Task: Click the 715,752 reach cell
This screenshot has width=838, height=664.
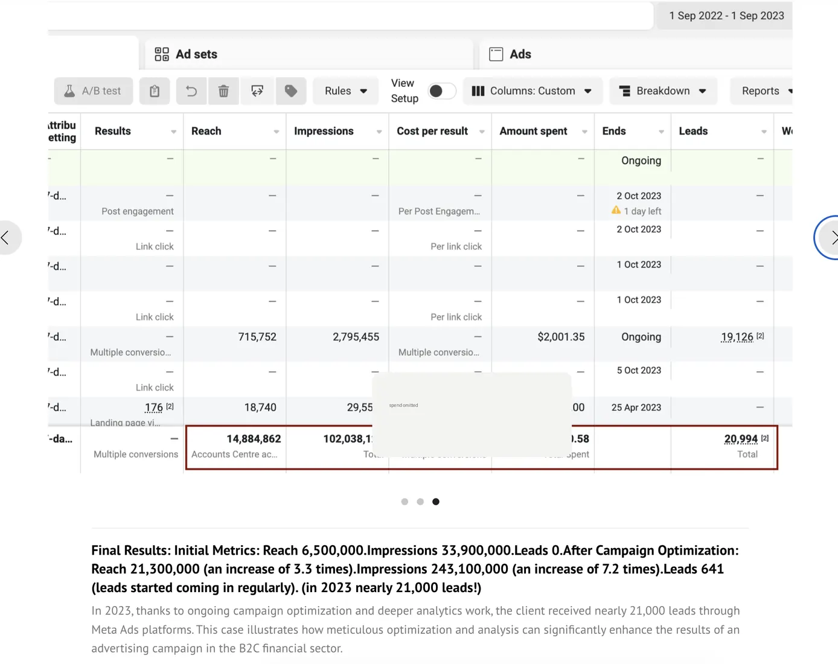Action: coord(257,337)
